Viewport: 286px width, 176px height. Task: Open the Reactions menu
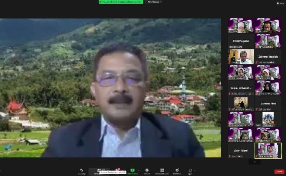[x=177, y=170]
